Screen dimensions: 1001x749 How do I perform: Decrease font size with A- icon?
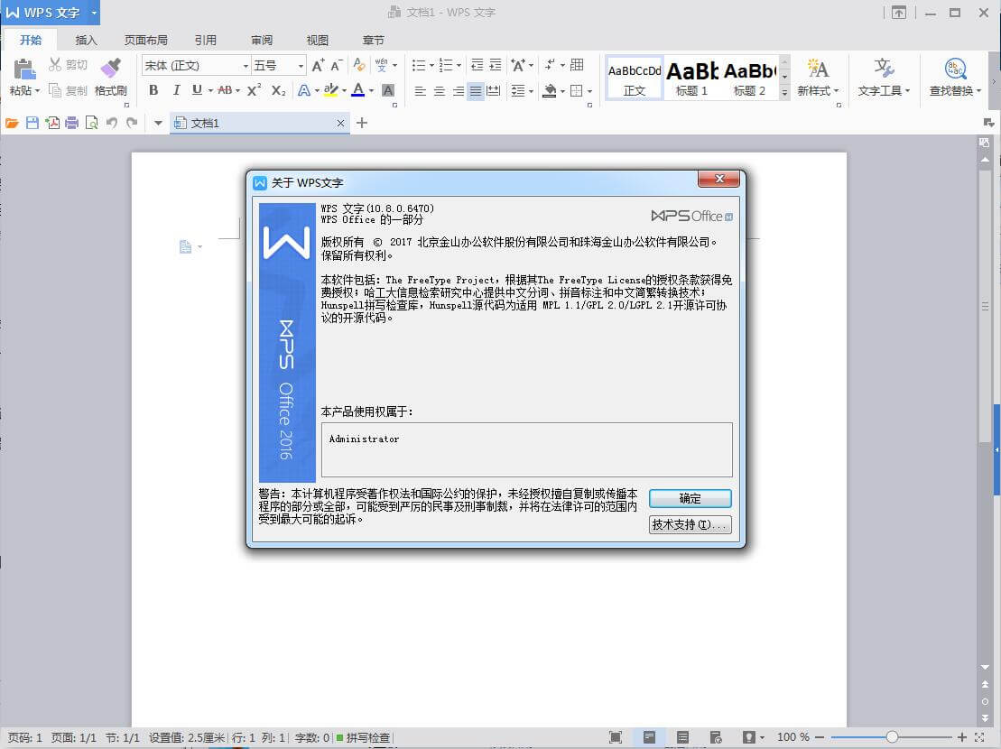337,65
